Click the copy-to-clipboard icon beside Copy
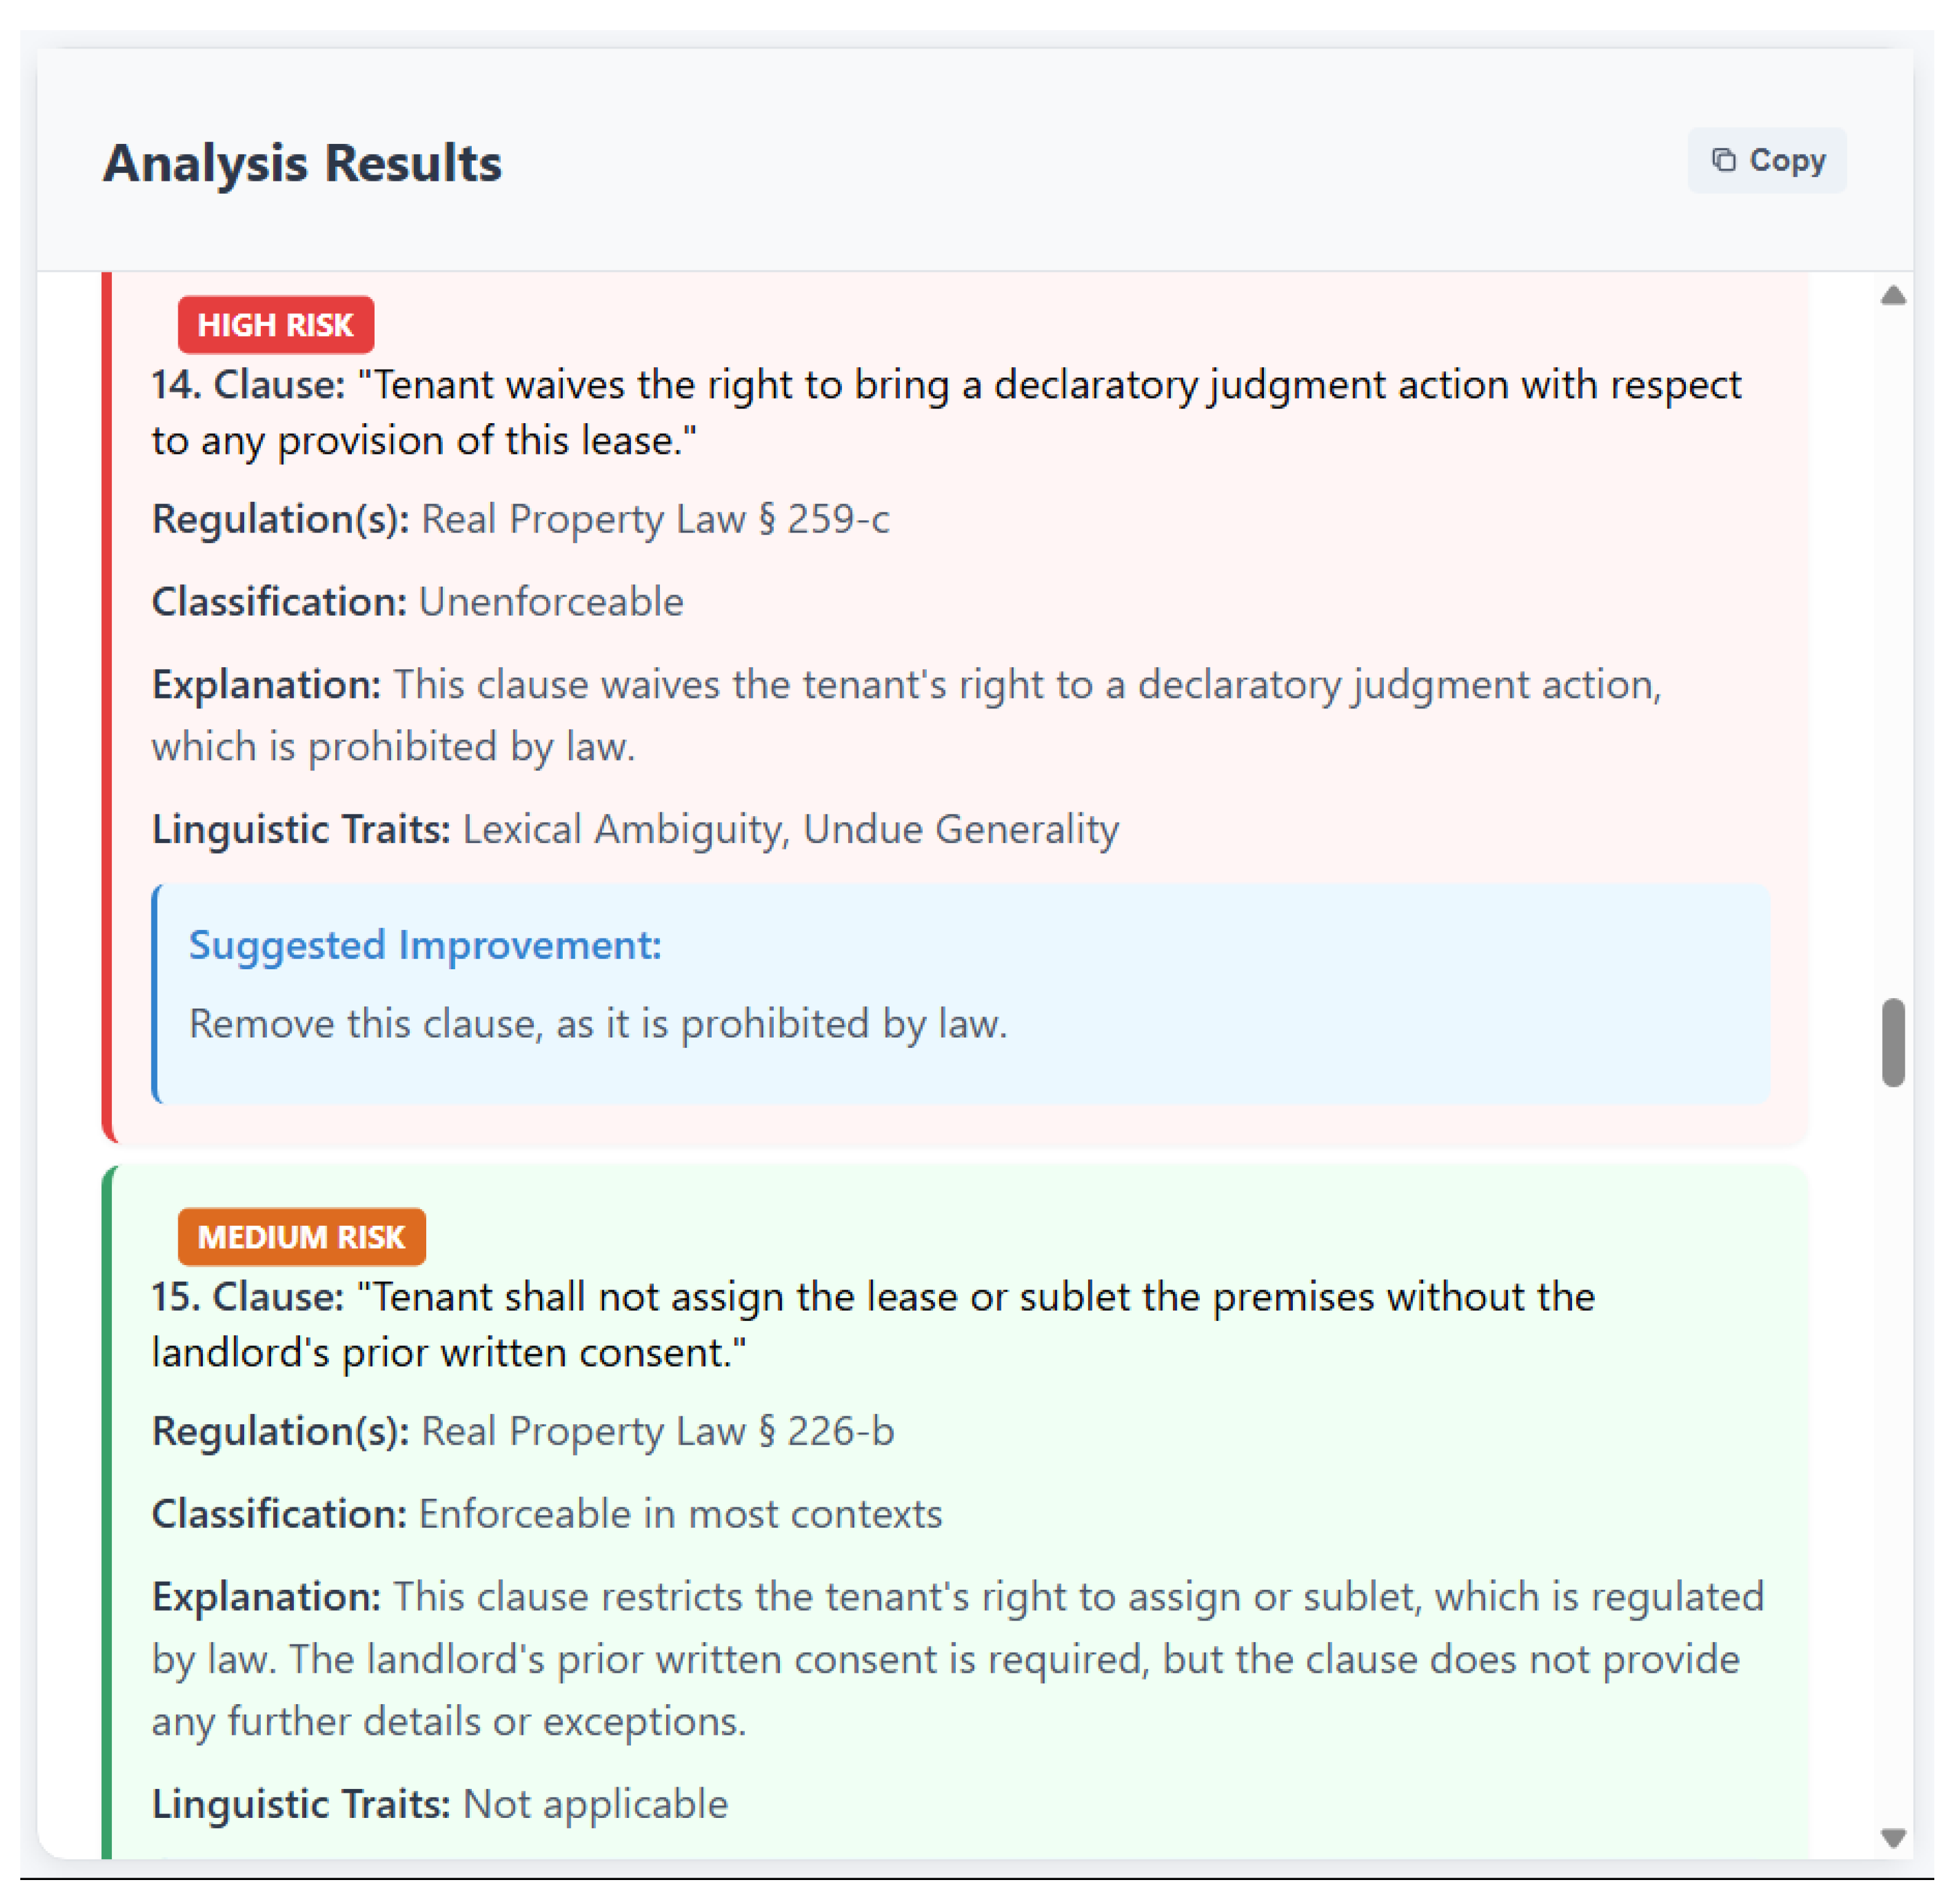The image size is (1954, 1904). [x=1724, y=160]
